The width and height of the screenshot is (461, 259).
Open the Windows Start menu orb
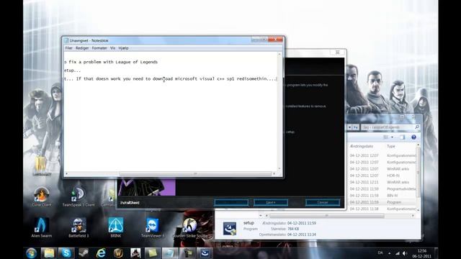[31, 253]
